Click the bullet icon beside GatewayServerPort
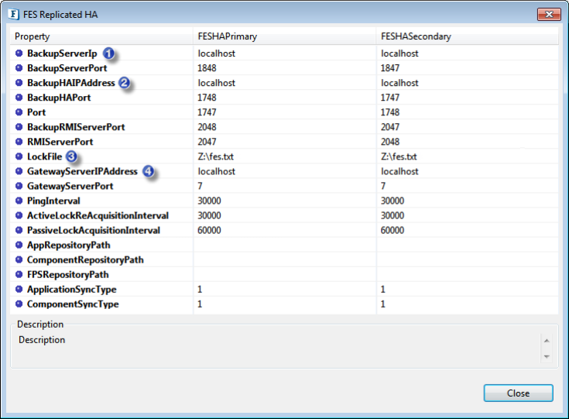 pyautogui.click(x=19, y=186)
